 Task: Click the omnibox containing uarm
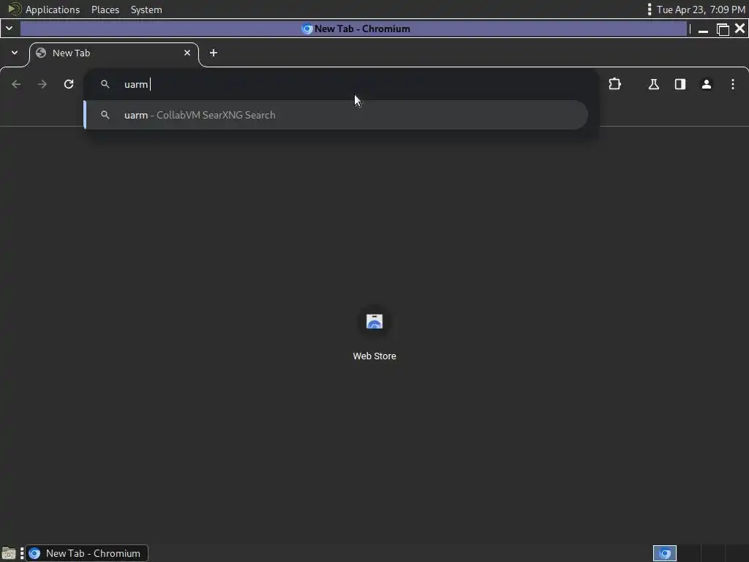point(342,84)
